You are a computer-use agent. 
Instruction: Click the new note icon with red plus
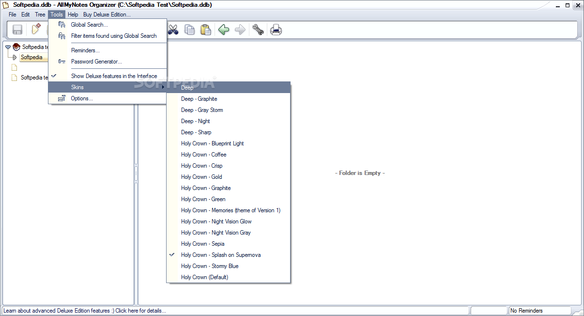pos(36,29)
